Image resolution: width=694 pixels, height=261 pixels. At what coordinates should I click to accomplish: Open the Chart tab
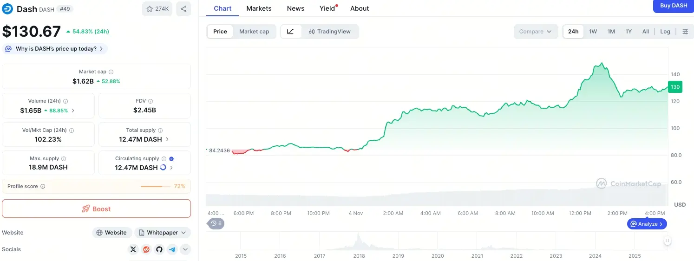click(x=223, y=8)
